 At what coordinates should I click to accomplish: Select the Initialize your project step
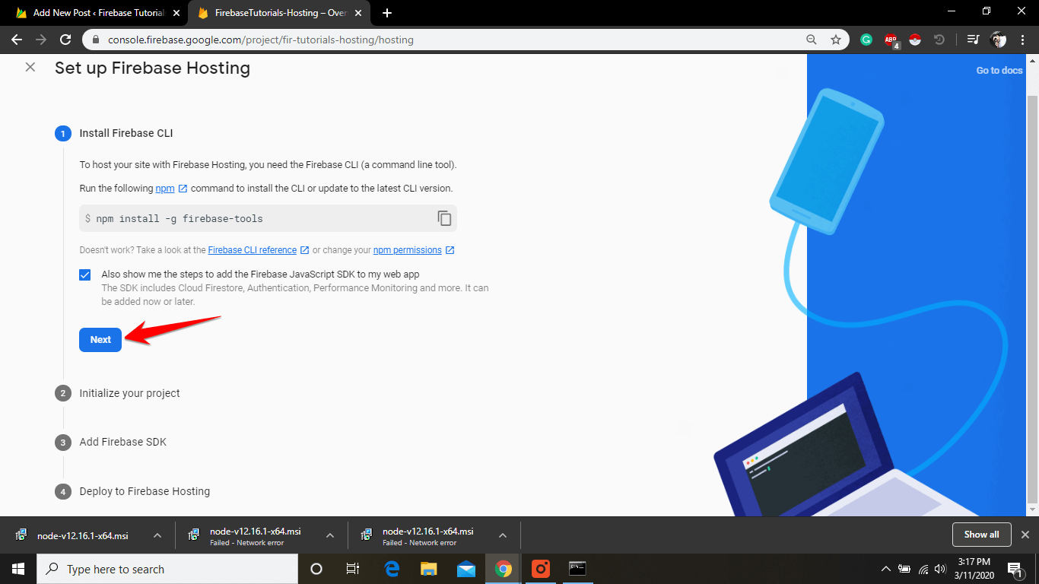click(129, 393)
